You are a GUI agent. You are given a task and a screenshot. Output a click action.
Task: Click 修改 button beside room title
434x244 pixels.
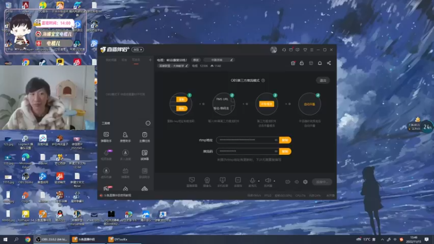(x=196, y=60)
